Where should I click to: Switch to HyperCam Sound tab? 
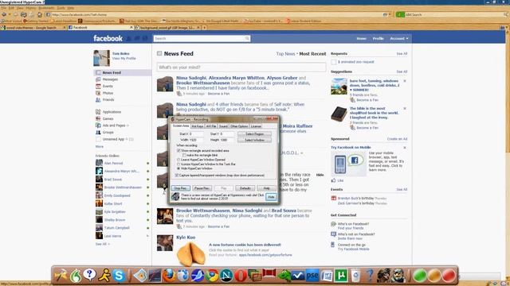223,126
